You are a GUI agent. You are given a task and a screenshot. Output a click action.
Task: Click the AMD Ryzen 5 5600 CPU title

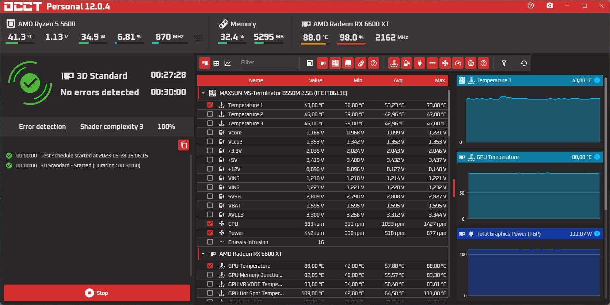47,24
